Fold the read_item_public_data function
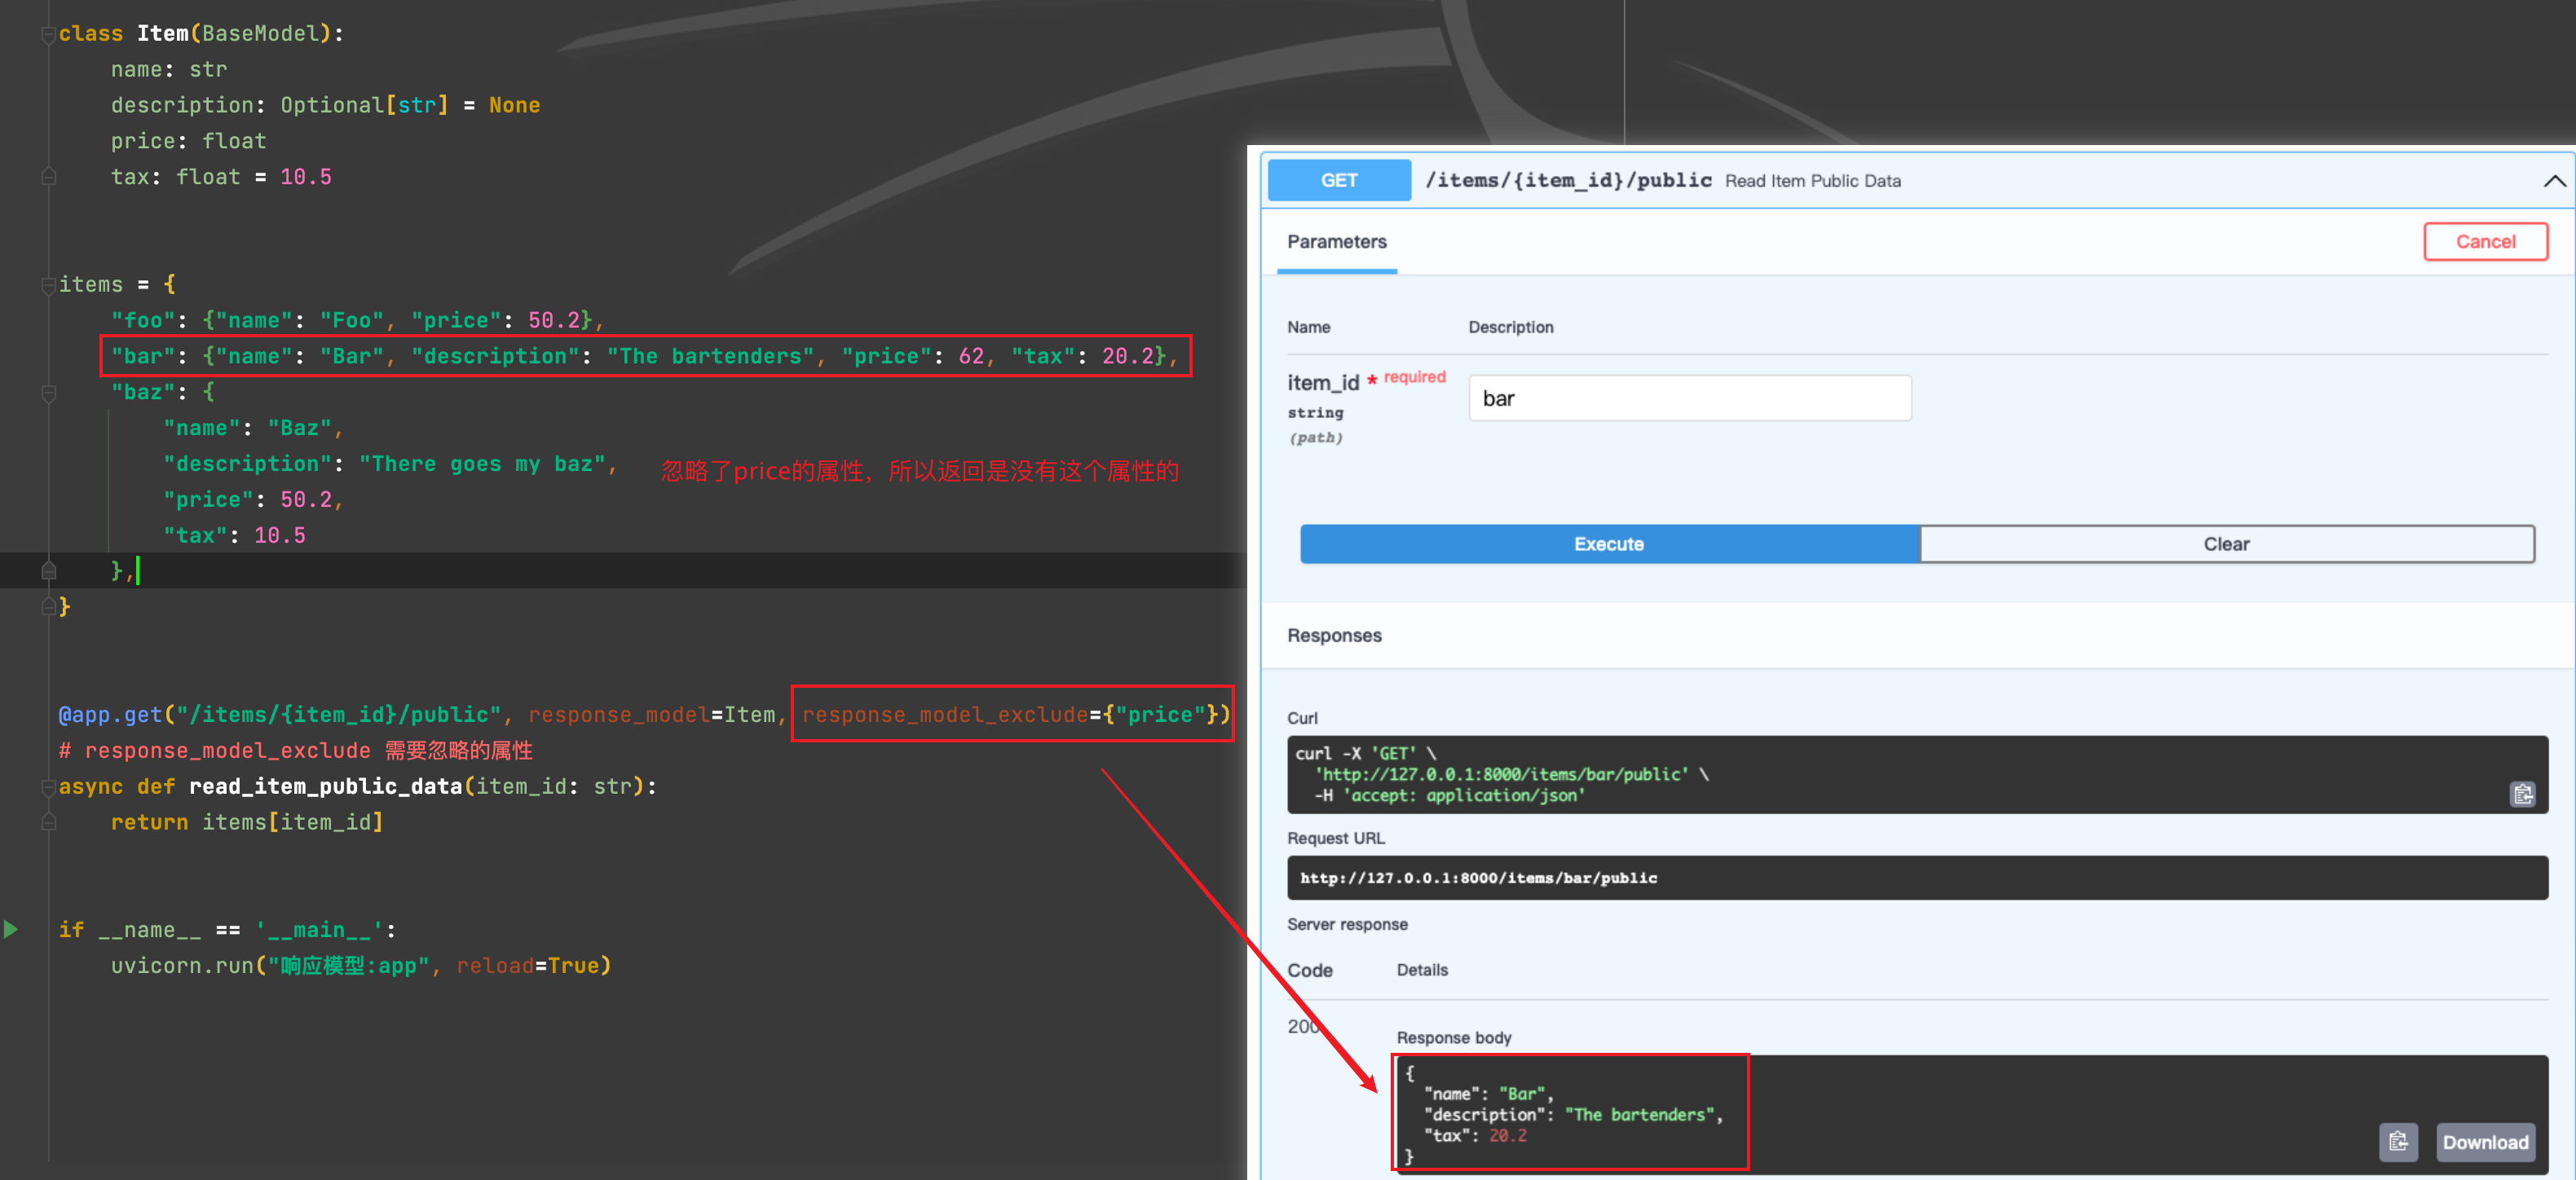Screen dimensions: 2576x1180 [48, 787]
